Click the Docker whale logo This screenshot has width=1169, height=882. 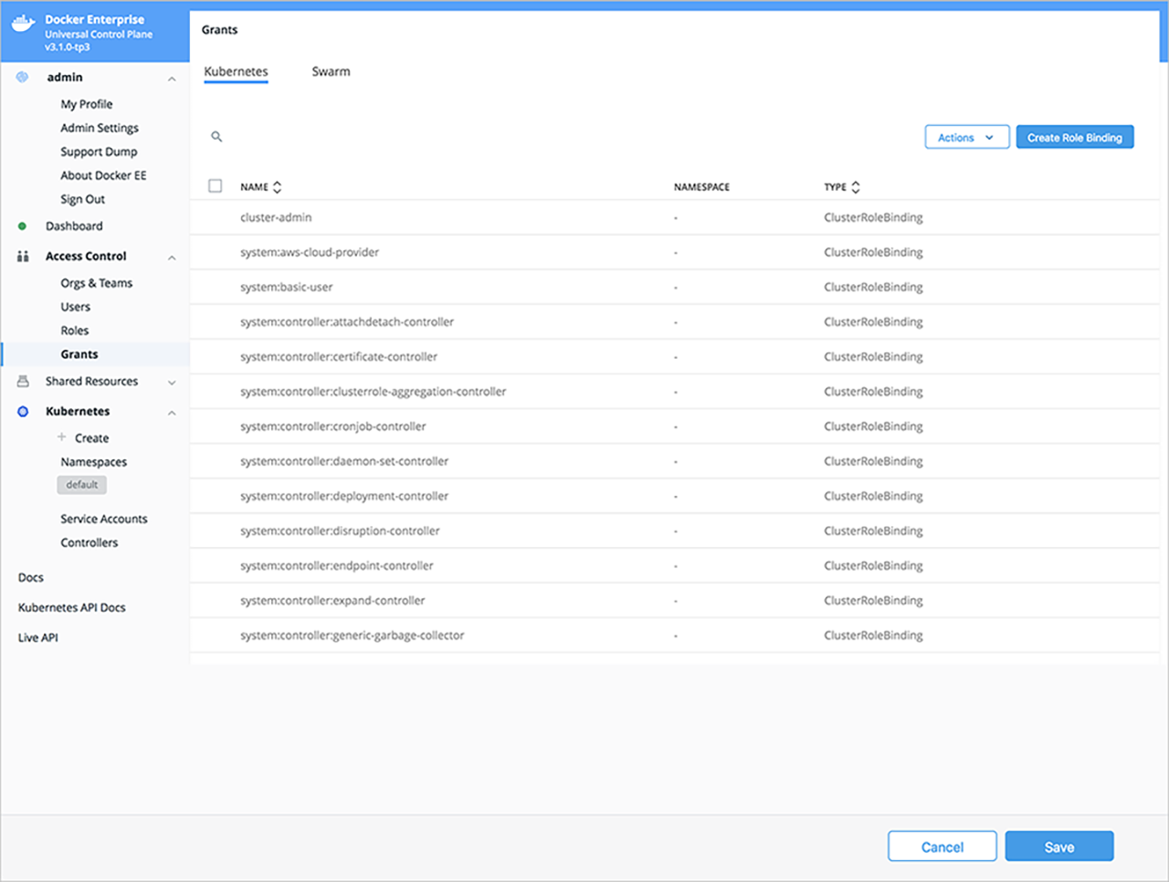pos(23,25)
